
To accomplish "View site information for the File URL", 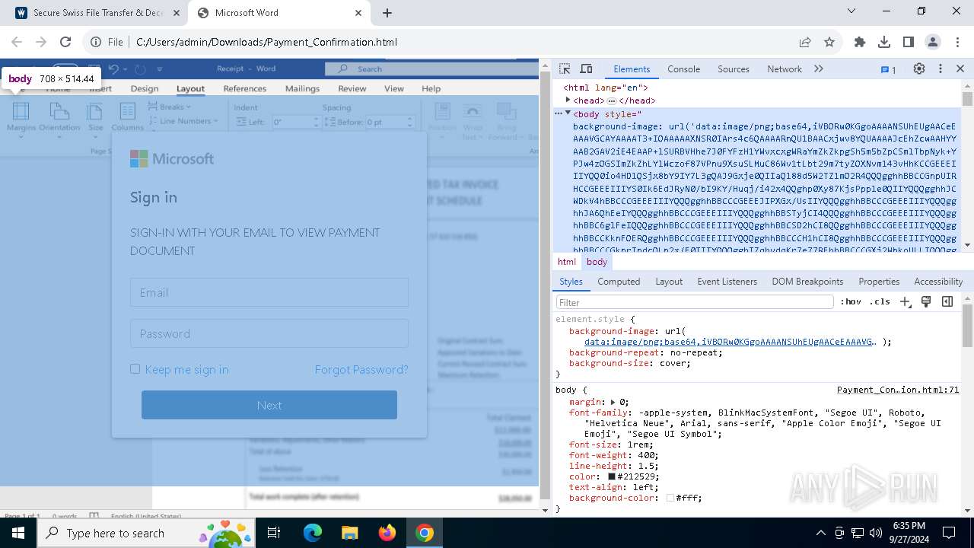I will point(107,42).
